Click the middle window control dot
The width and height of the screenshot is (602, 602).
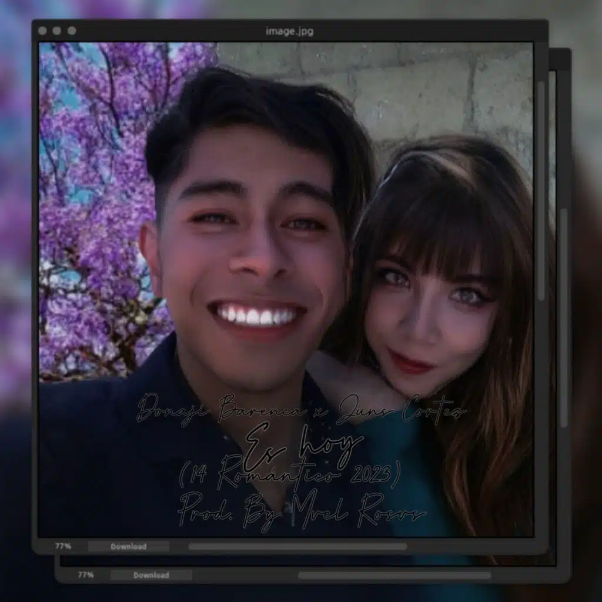(57, 31)
